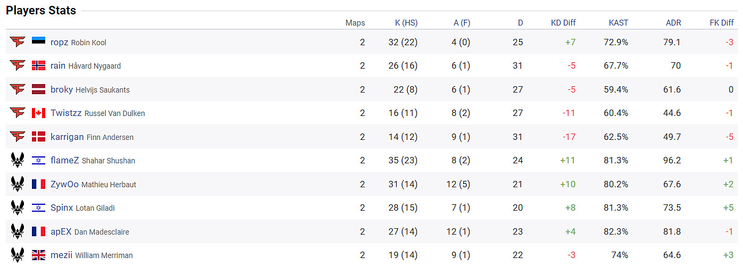Click the Vitality logo beside flameZ
743x266 pixels.
coord(18,160)
